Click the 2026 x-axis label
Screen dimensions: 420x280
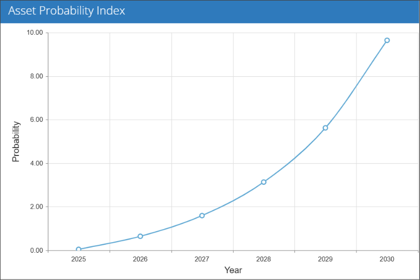(140, 259)
